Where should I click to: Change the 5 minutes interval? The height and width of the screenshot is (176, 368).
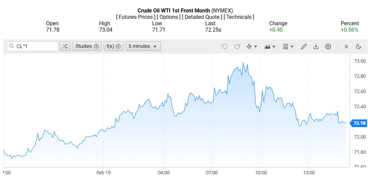143,46
